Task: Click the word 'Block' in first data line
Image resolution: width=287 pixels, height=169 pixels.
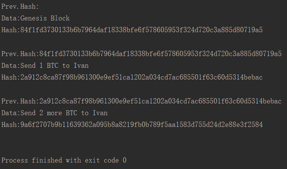Action: click(x=60, y=18)
